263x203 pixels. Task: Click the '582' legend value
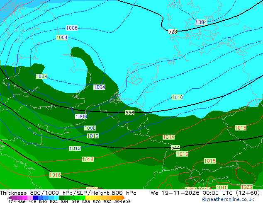(107, 201)
